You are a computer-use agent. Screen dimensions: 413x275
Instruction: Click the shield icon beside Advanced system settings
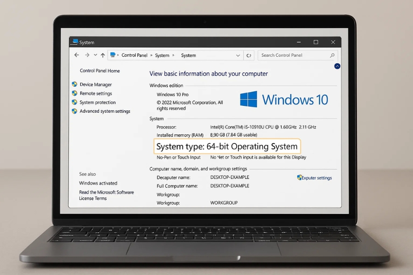(x=74, y=111)
